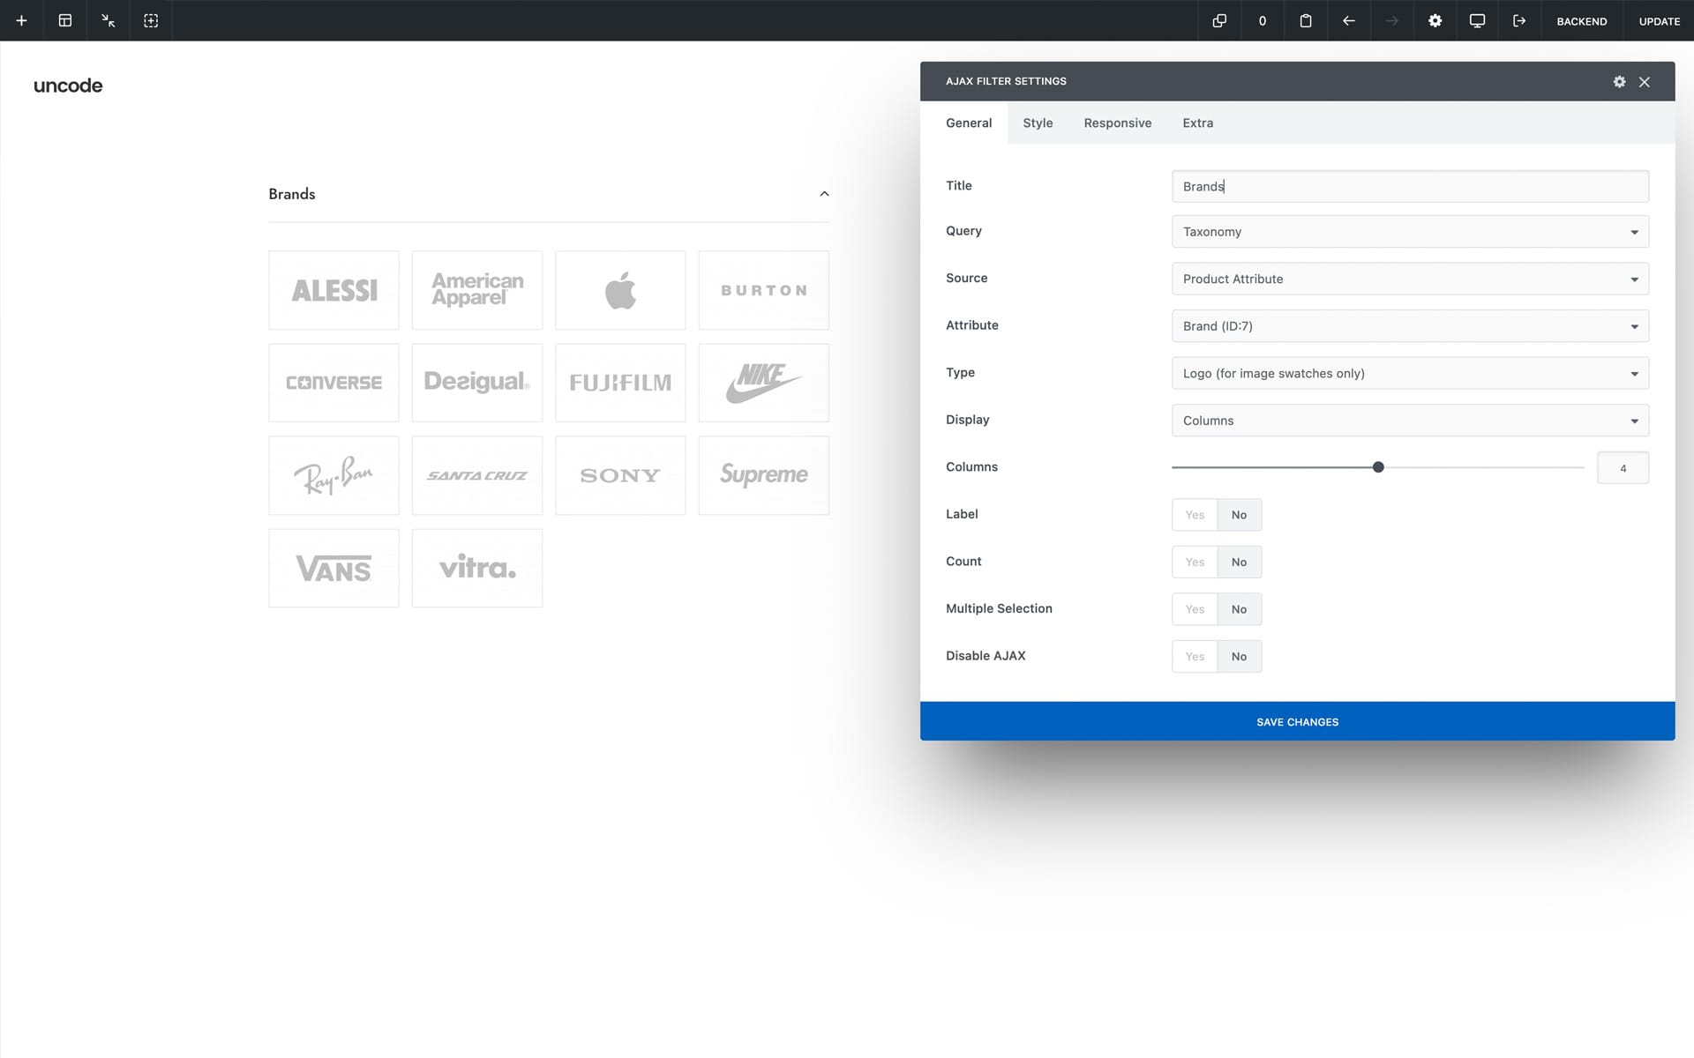Click the collapse arrows icon in top toolbar
1694x1058 pixels.
click(108, 20)
